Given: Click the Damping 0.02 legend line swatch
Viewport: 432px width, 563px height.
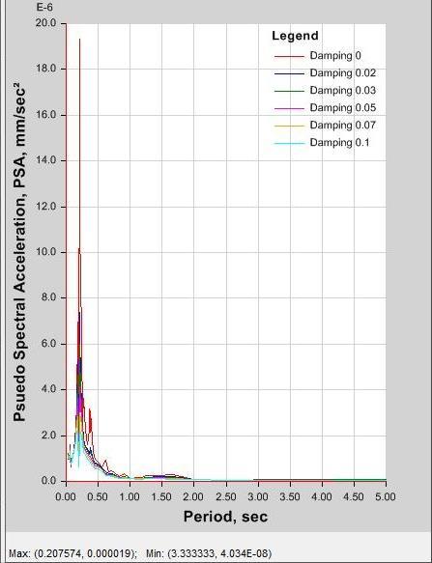Looking at the screenshot, I should (289, 73).
